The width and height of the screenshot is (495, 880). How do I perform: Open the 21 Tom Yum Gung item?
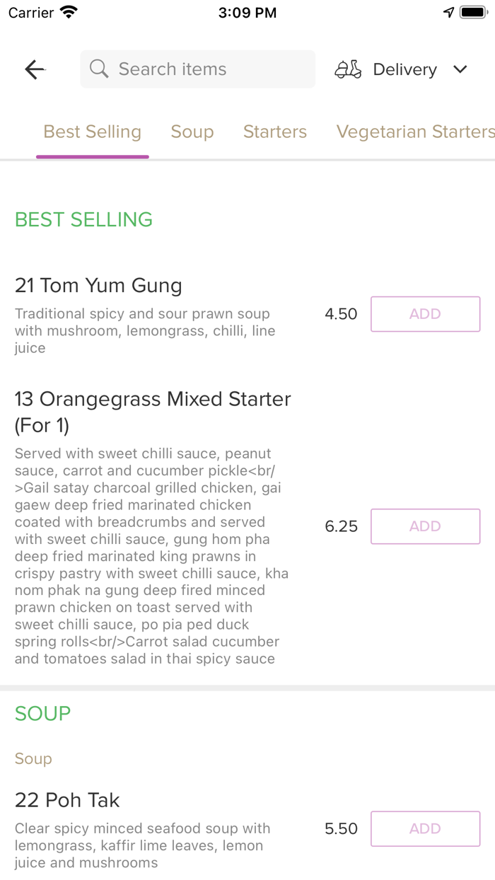coord(98,286)
